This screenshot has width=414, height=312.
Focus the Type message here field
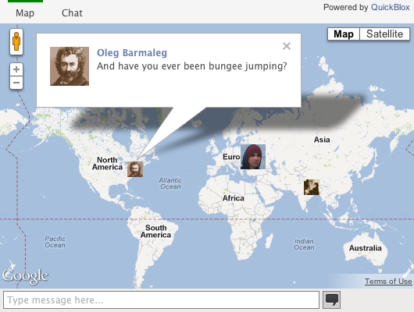162,300
